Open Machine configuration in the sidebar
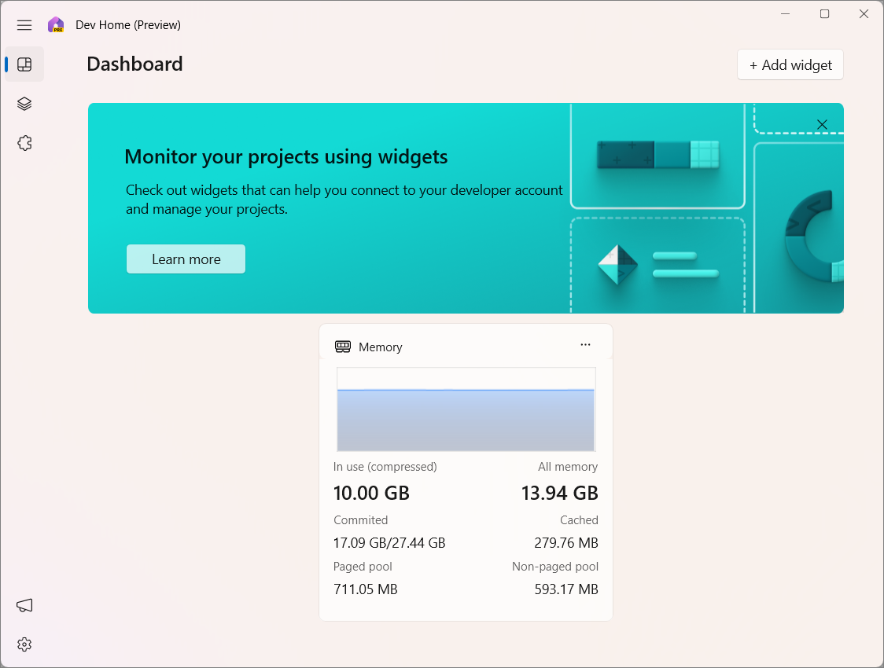Screen dimensions: 884x668 tap(24, 103)
